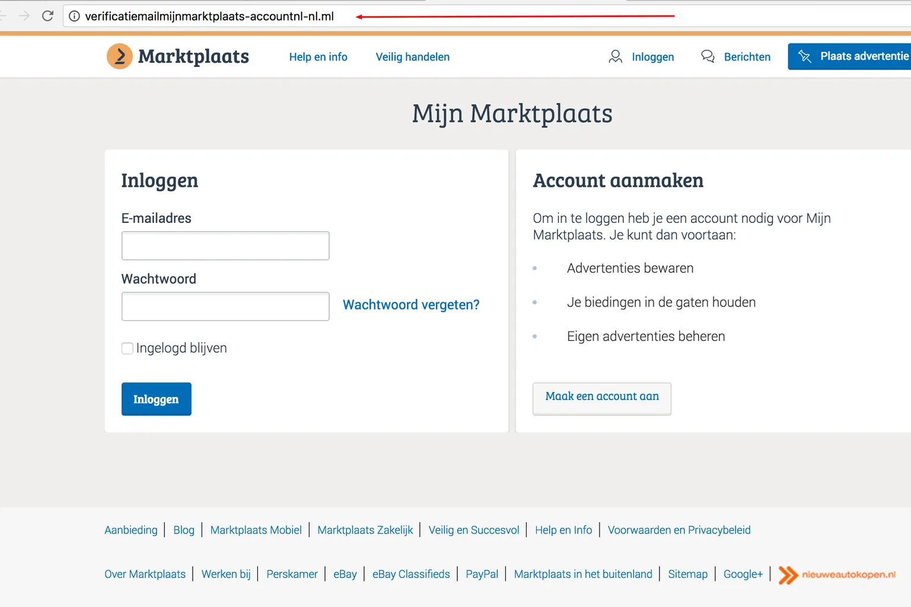Click the pin icon on Plaats advertentie

tap(805, 56)
